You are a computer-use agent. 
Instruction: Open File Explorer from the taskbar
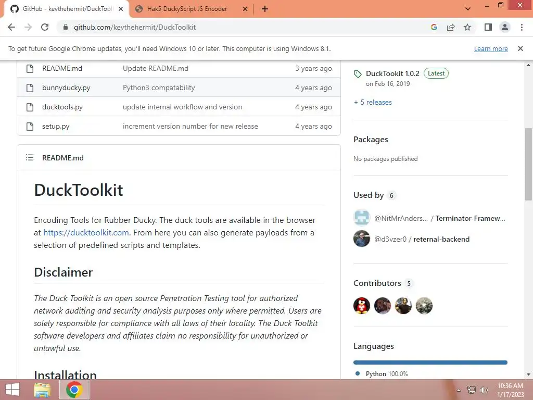[x=43, y=390]
